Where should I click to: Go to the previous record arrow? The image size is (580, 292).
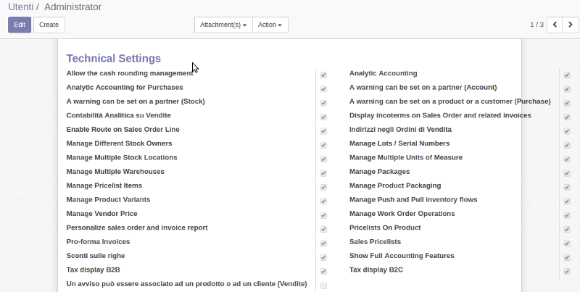point(555,25)
